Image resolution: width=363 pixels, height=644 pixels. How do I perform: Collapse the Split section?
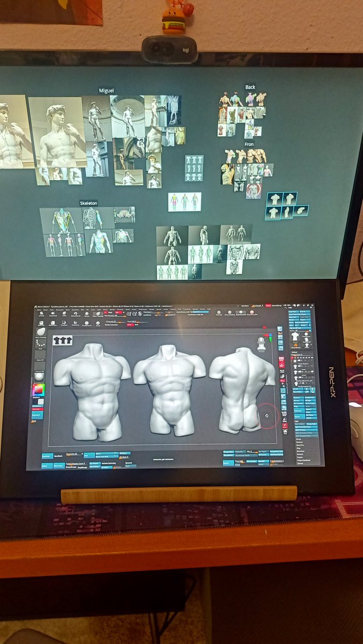coord(297,421)
